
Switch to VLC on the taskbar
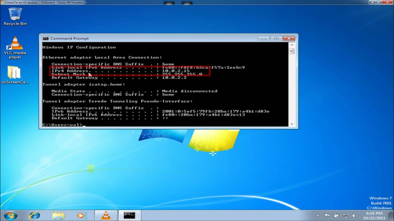[106, 215]
